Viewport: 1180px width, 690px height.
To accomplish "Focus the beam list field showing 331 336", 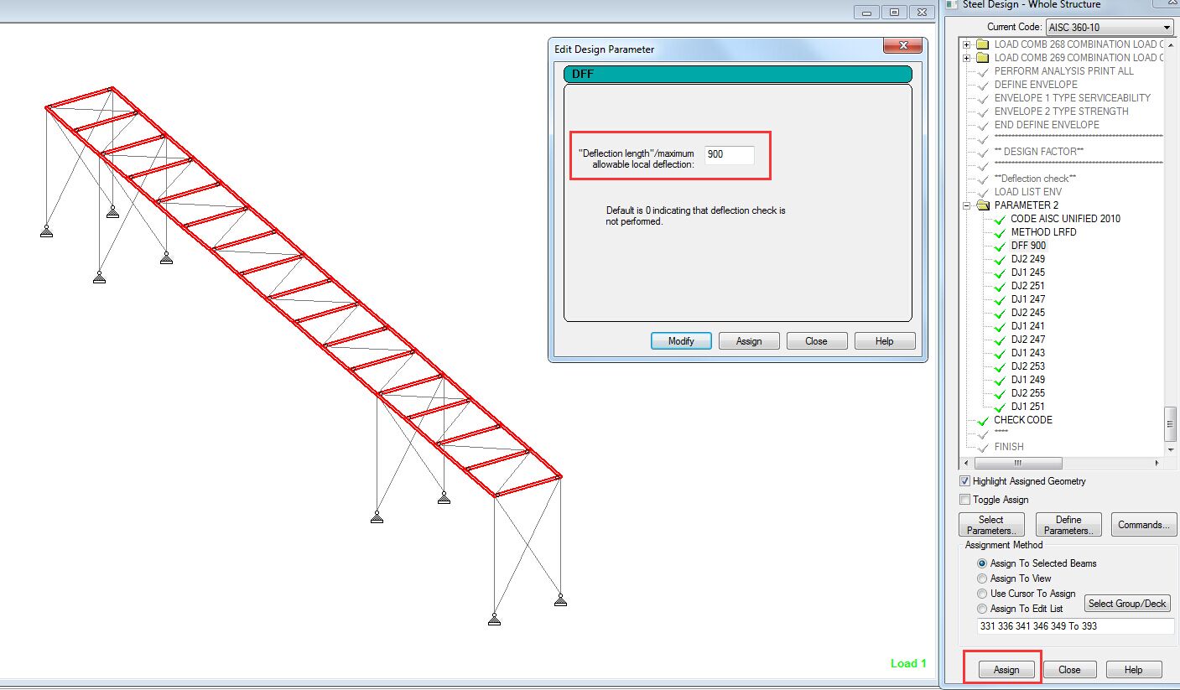I will 1076,626.
